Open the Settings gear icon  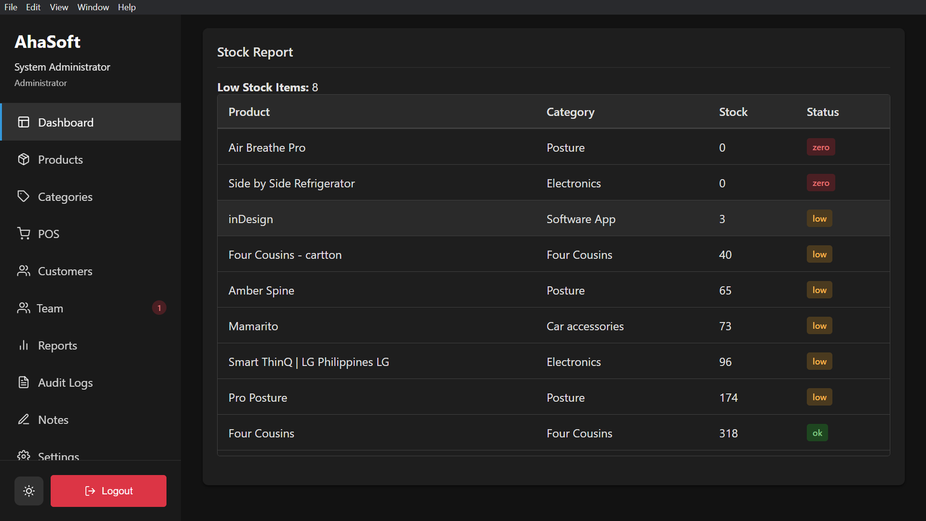tap(23, 456)
